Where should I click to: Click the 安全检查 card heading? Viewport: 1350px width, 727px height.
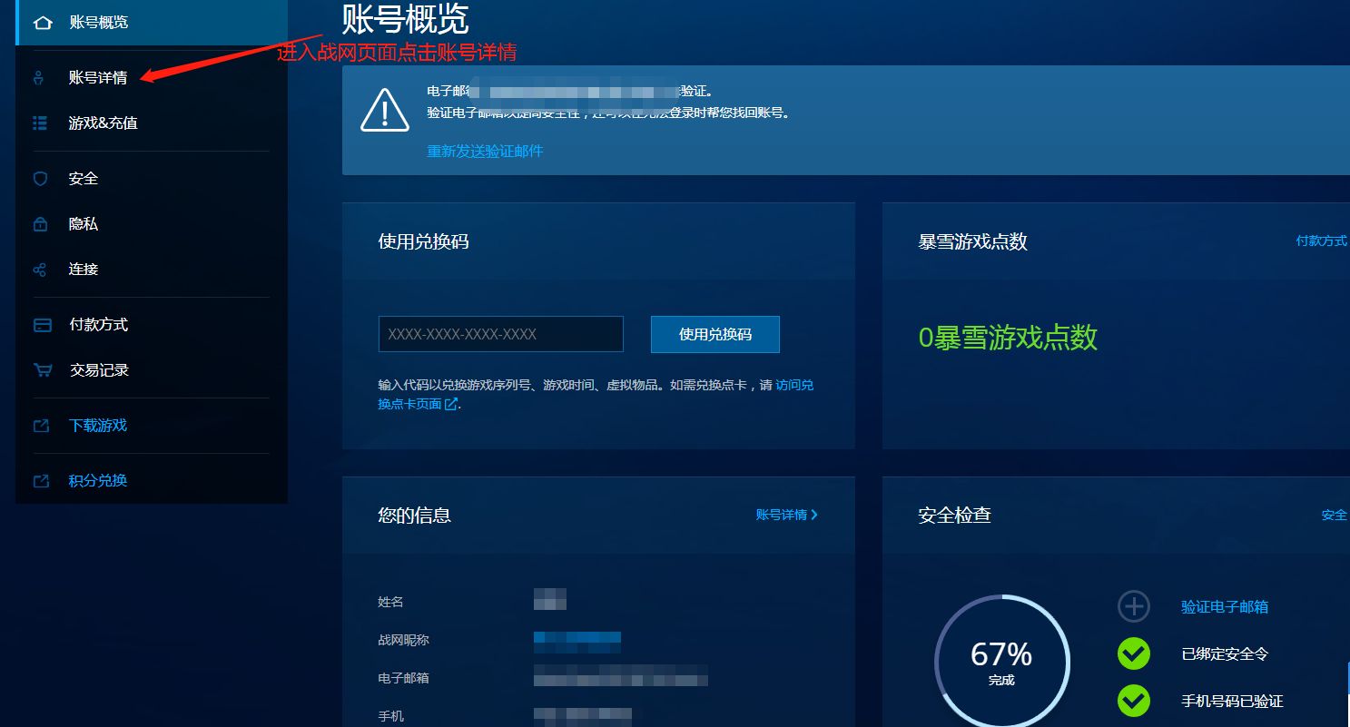point(954,516)
